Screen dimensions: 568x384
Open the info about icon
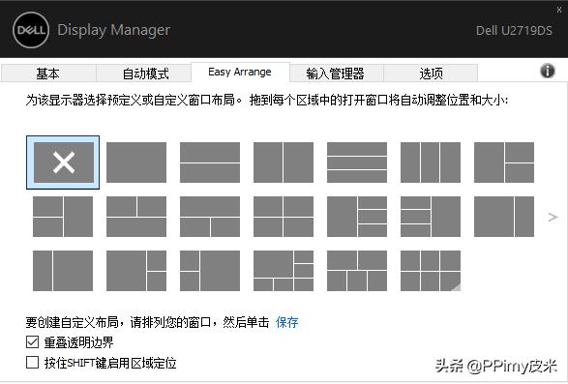pyautogui.click(x=548, y=71)
